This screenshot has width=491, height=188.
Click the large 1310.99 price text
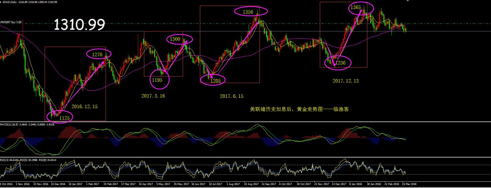[80, 25]
